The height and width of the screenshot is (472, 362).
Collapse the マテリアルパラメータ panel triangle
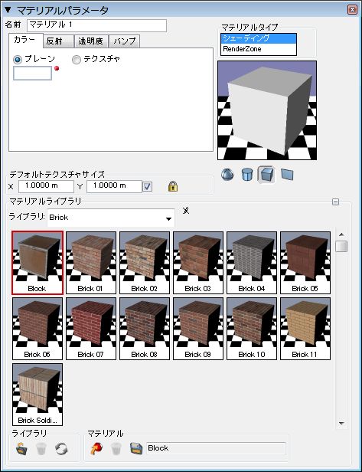tap(8, 10)
